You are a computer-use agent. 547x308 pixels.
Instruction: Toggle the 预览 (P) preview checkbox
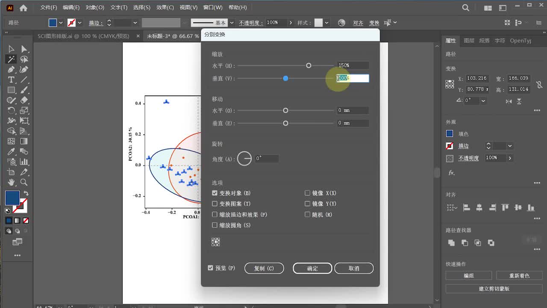tap(210, 268)
